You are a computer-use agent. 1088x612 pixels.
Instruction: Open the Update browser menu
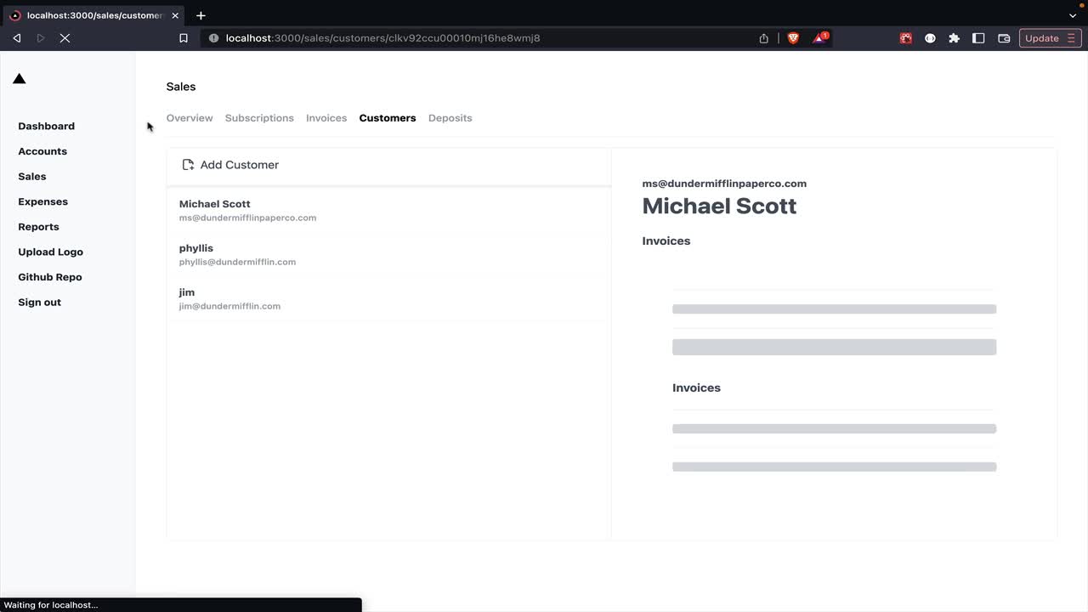click(1050, 38)
